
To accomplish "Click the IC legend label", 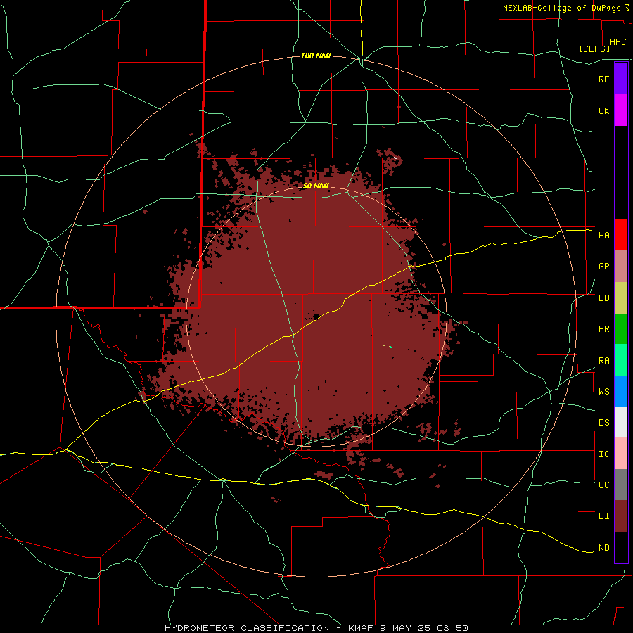I will click(x=603, y=454).
